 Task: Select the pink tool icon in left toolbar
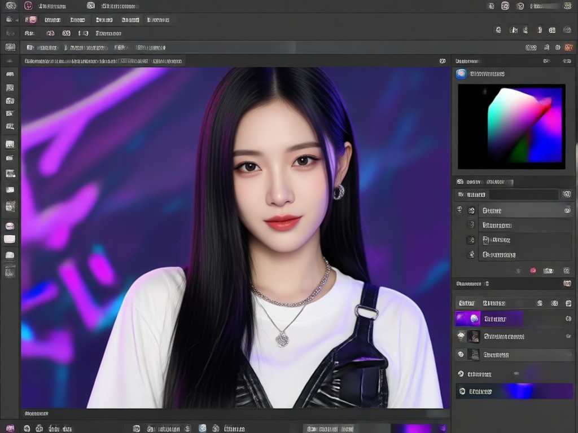[10, 226]
